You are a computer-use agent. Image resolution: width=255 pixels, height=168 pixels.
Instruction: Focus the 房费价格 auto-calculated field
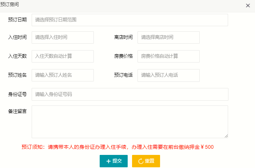pos(168,56)
